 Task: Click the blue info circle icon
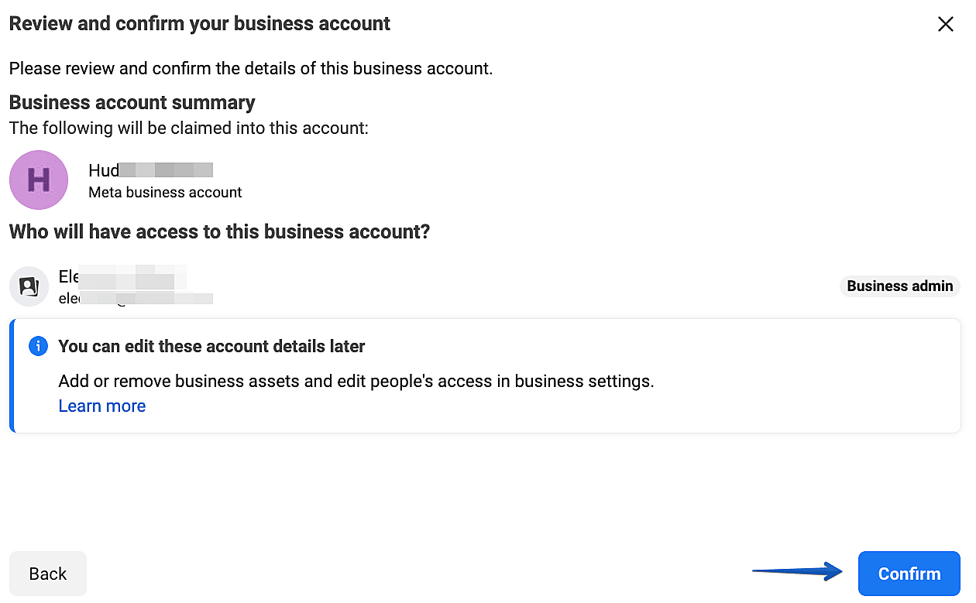pyautogui.click(x=38, y=346)
